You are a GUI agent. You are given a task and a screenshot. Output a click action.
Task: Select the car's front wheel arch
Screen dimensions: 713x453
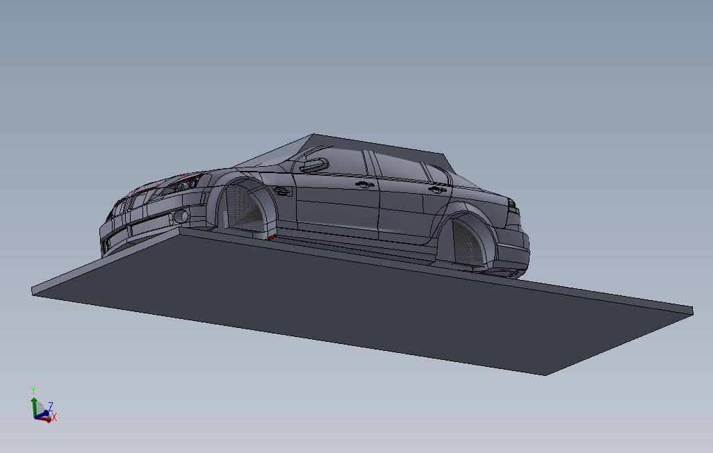tap(245, 207)
